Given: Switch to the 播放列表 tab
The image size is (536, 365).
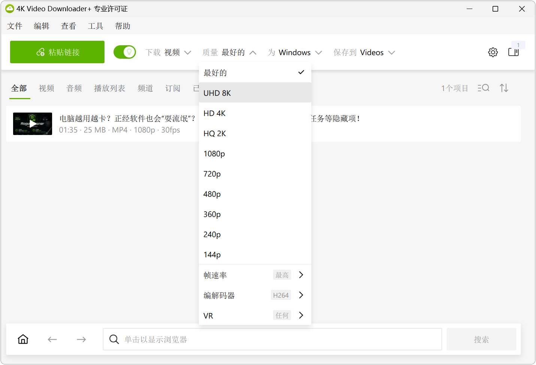Looking at the screenshot, I should point(109,88).
